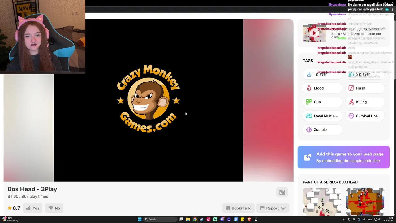The image size is (396, 223).
Task: Open Steam from taskbar
Action: point(201,219)
